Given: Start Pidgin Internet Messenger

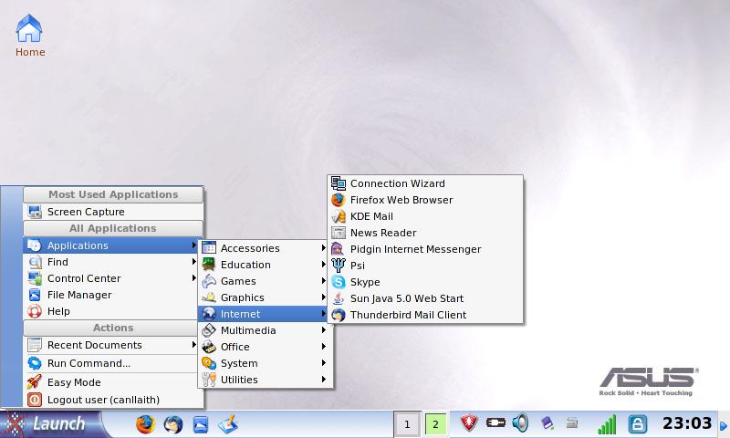Looking at the screenshot, I should 425,249.
